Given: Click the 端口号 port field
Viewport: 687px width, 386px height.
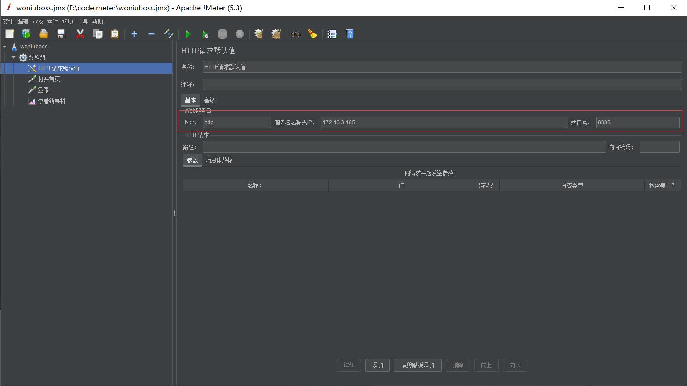Looking at the screenshot, I should [x=638, y=122].
